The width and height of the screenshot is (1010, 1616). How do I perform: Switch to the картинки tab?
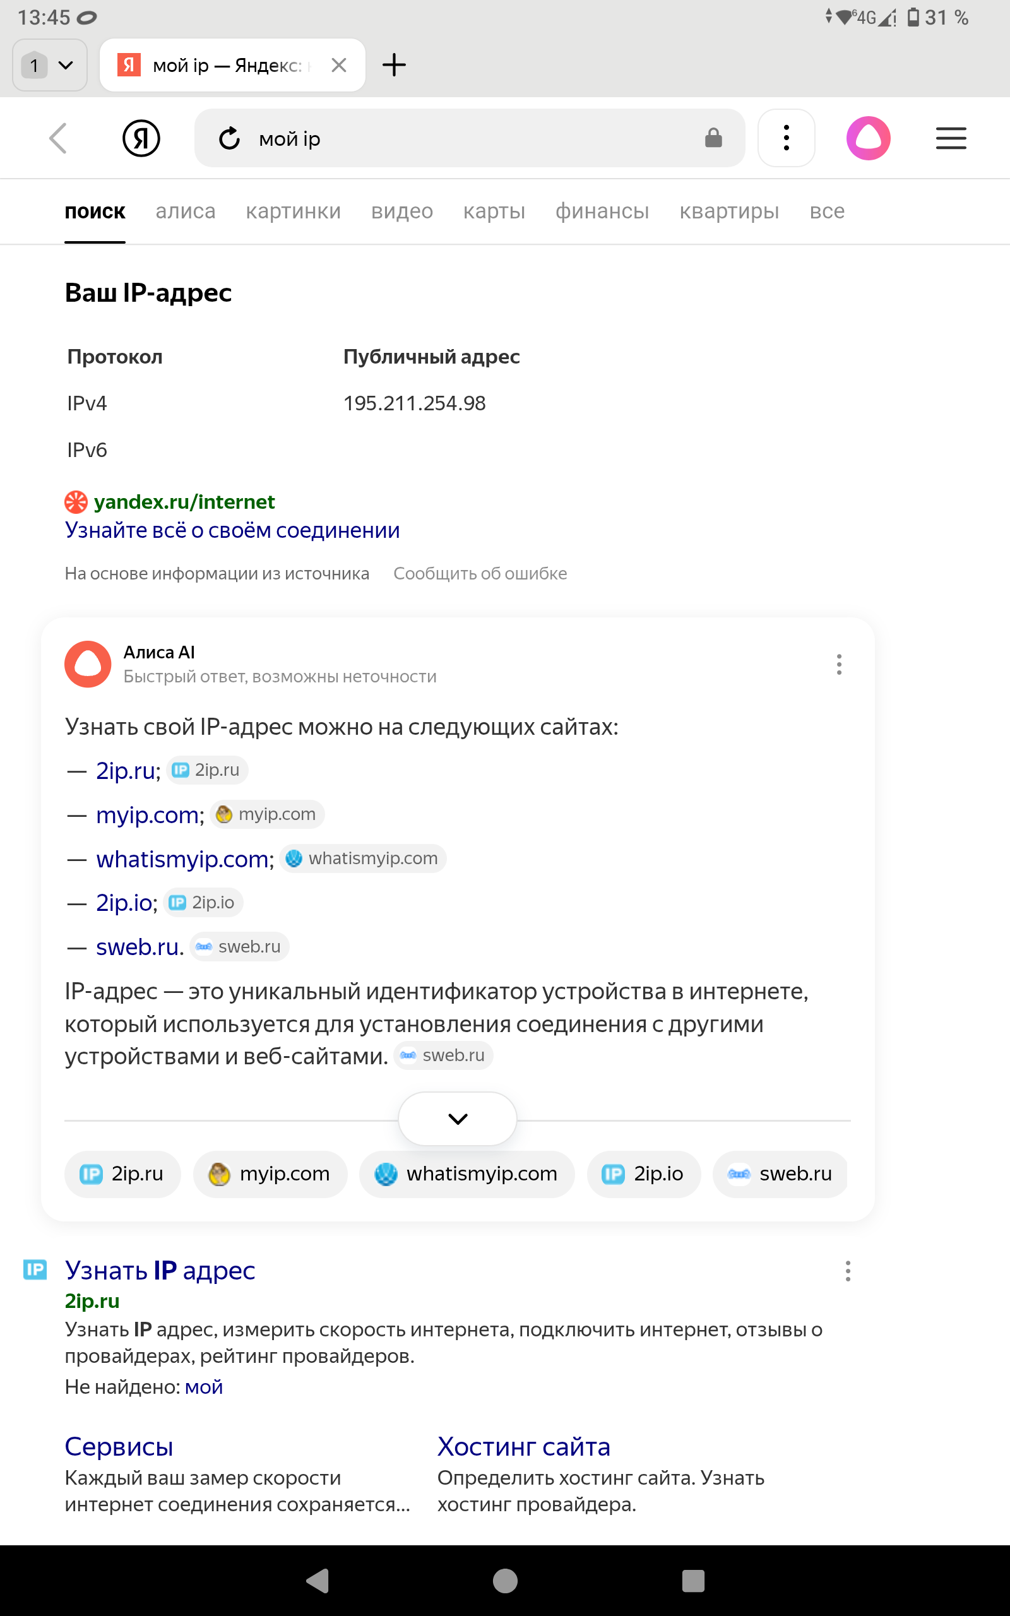294,211
